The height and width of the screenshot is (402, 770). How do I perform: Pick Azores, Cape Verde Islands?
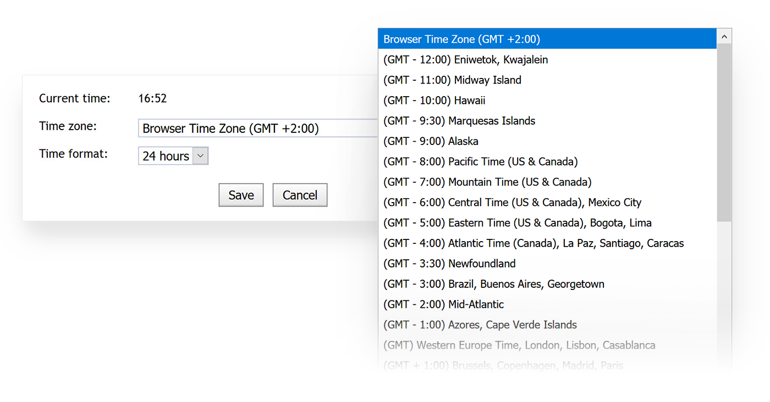480,325
